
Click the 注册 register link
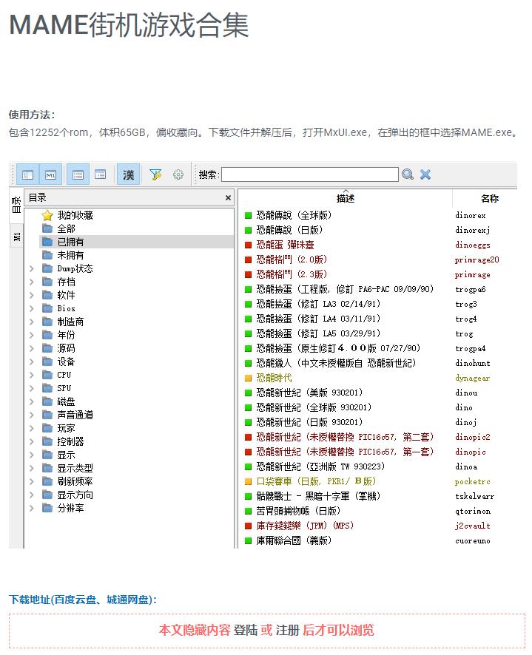[288, 631]
